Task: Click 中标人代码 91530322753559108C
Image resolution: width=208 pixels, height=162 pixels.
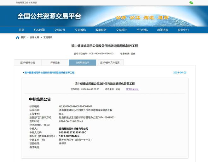Action: pyautogui.click(x=72, y=132)
